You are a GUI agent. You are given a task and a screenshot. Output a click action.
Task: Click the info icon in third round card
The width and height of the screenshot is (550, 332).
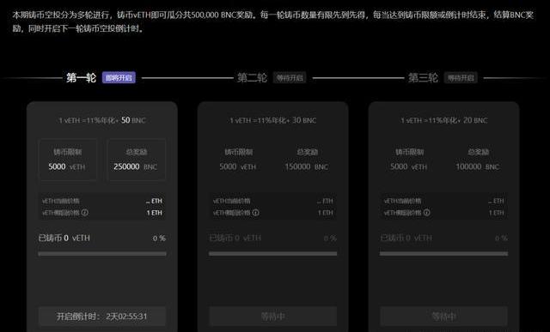426,213
